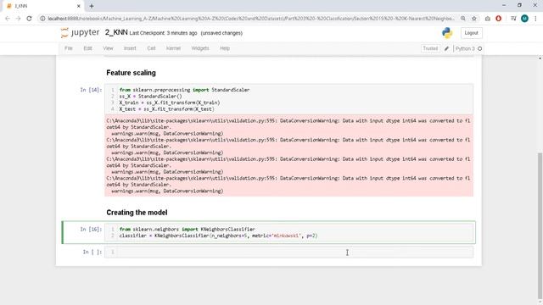Close the 2_KNN browser tab
The image size is (543, 305).
coord(79,6)
